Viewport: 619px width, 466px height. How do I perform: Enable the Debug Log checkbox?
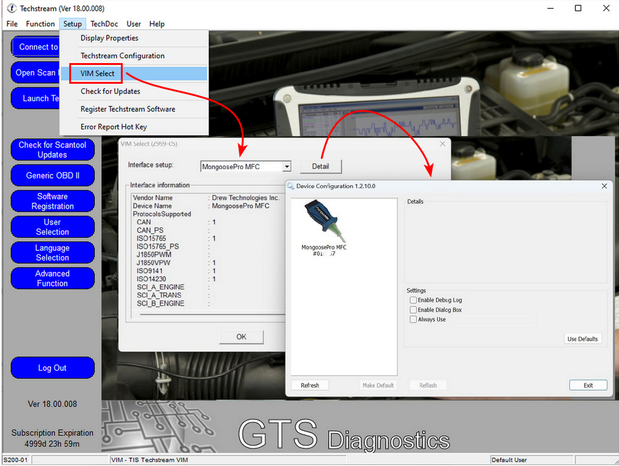click(x=413, y=300)
